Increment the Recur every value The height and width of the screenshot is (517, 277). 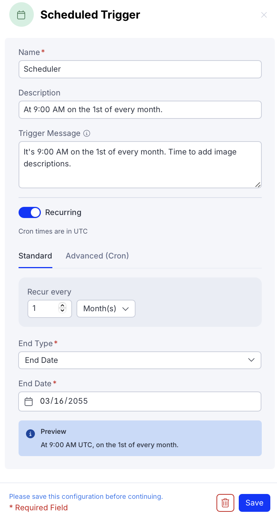(x=62, y=306)
